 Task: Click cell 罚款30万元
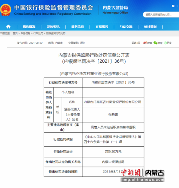click(x=113, y=152)
